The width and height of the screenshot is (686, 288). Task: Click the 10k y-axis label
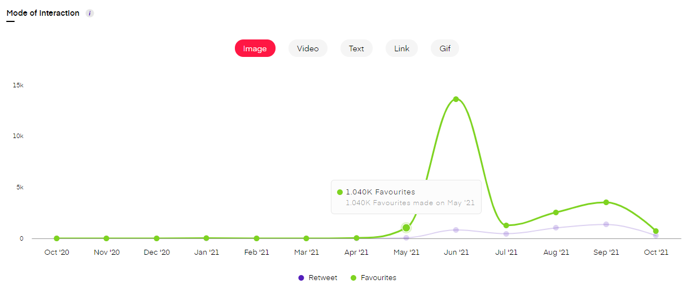pyautogui.click(x=18, y=136)
